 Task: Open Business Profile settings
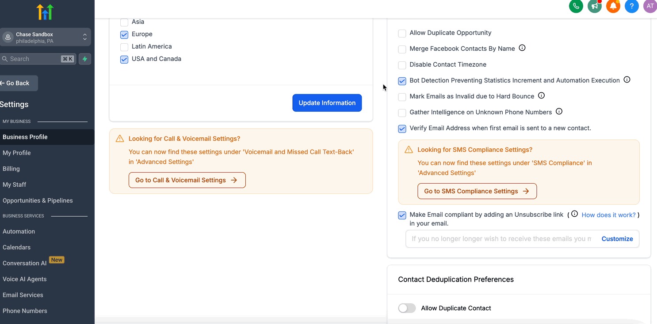coord(47,137)
